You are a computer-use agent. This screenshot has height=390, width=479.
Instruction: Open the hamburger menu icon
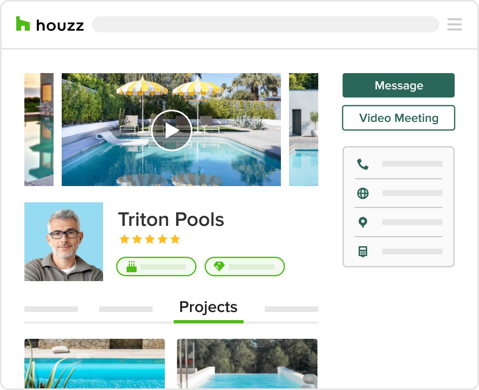point(455,24)
